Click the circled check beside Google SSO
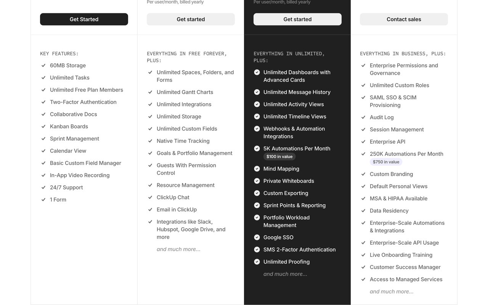 (257, 238)
